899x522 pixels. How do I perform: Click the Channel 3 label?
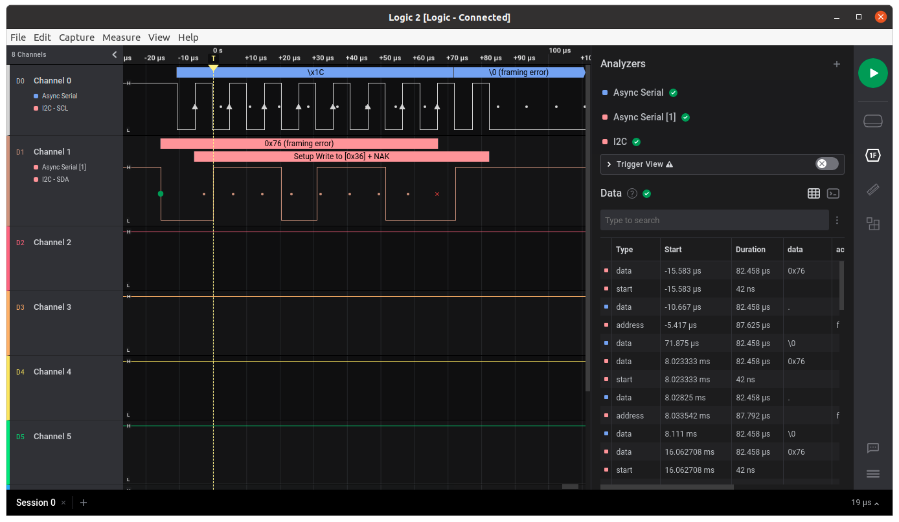tap(52, 307)
